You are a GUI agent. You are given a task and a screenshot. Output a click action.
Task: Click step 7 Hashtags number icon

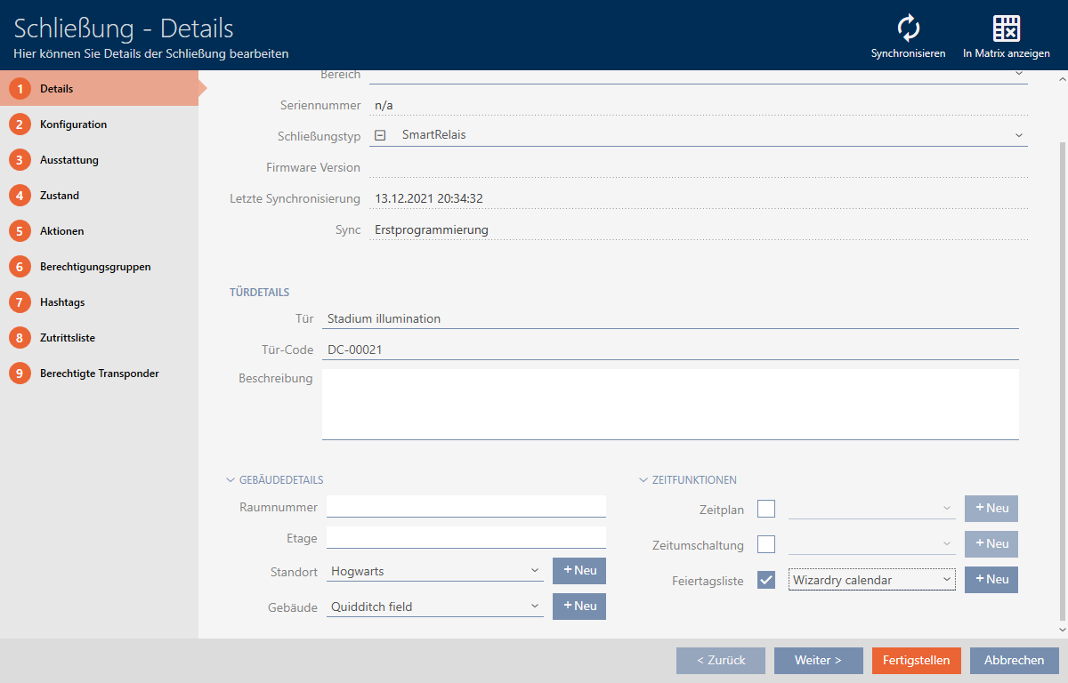[20, 302]
